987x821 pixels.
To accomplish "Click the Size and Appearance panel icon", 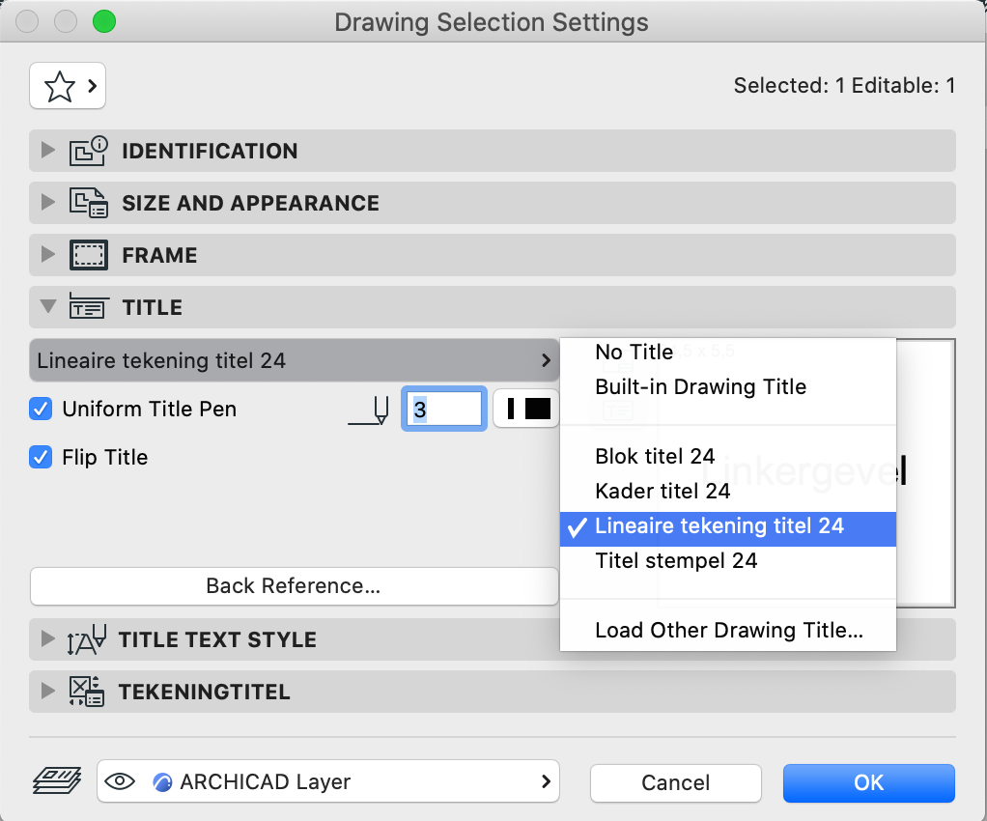I will tap(88, 203).
